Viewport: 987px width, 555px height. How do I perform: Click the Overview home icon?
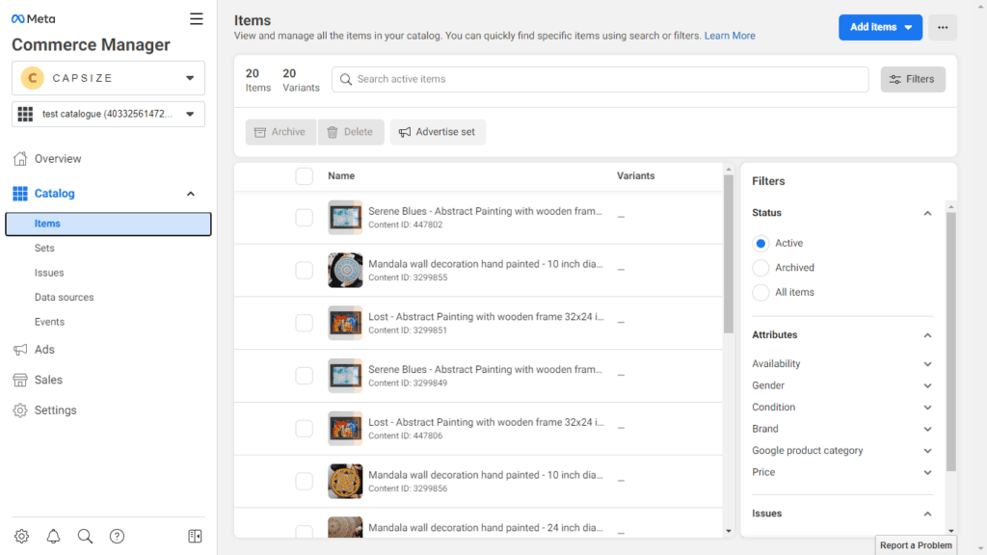(20, 159)
